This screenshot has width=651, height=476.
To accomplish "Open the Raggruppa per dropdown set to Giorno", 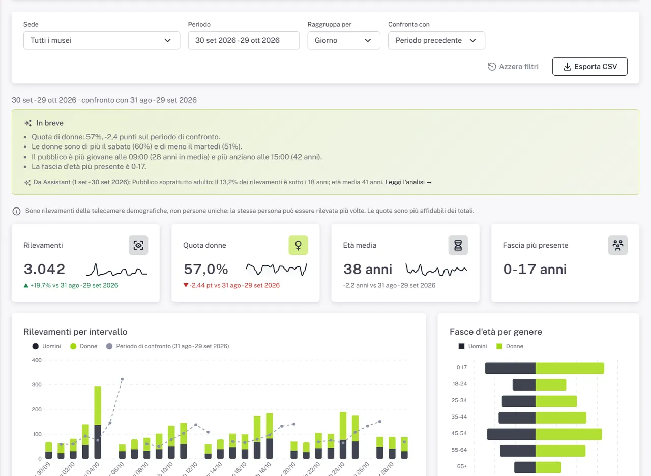I will [344, 40].
